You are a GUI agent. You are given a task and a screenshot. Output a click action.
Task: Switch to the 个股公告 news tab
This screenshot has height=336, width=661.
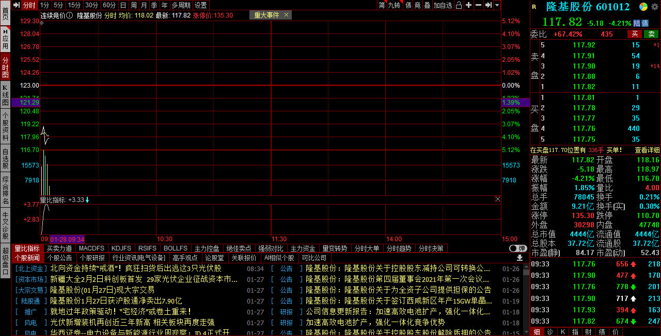[x=59, y=258]
